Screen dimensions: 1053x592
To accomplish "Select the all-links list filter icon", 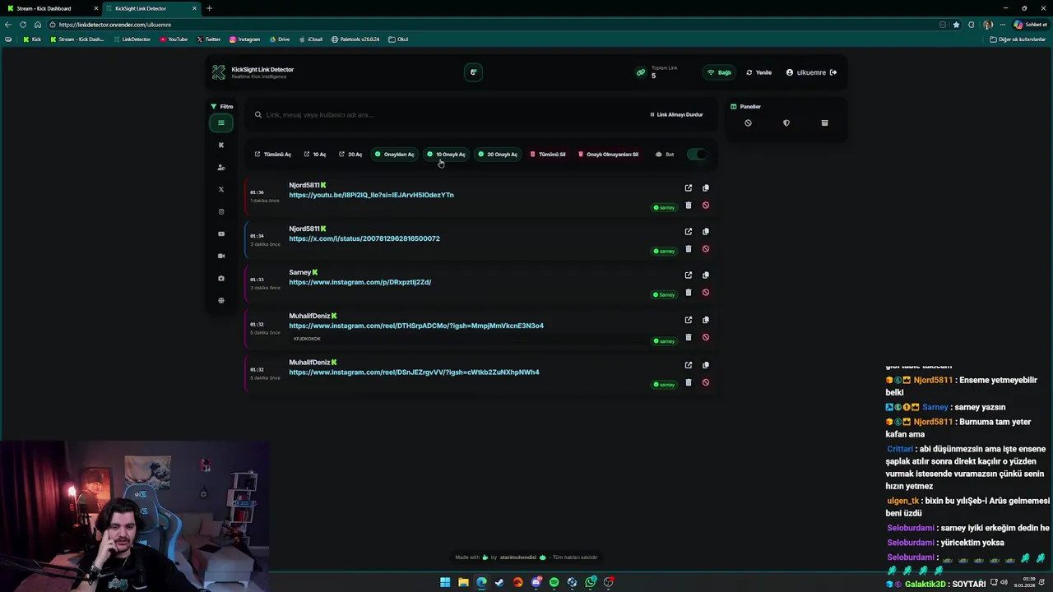I will click(x=220, y=123).
